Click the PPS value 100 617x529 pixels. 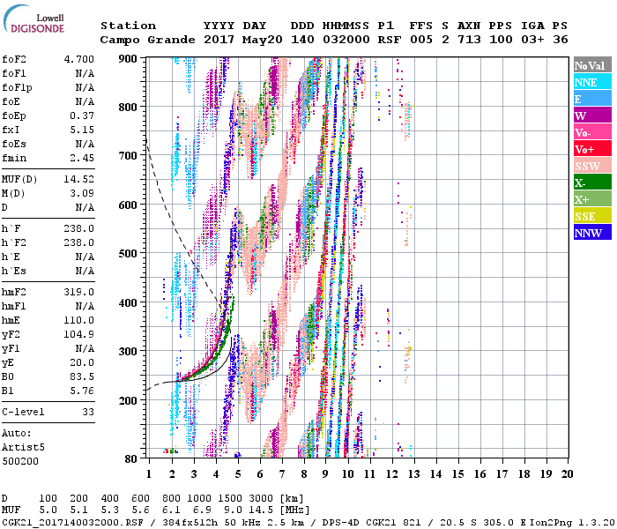point(501,40)
